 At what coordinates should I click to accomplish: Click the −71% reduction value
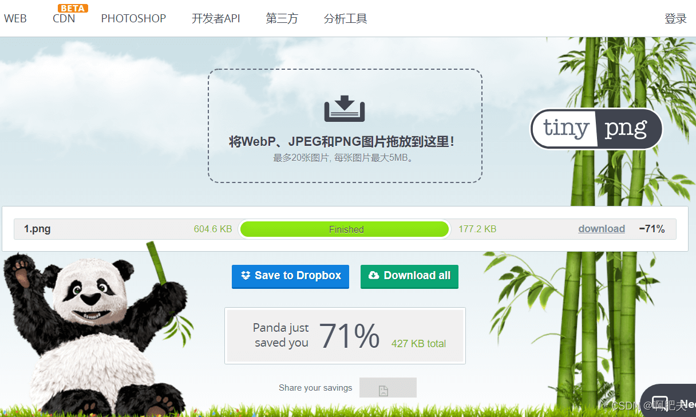(652, 229)
